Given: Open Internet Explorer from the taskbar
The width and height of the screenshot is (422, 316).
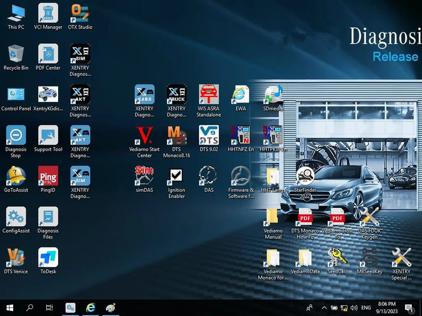Looking at the screenshot, I should click(90, 308).
